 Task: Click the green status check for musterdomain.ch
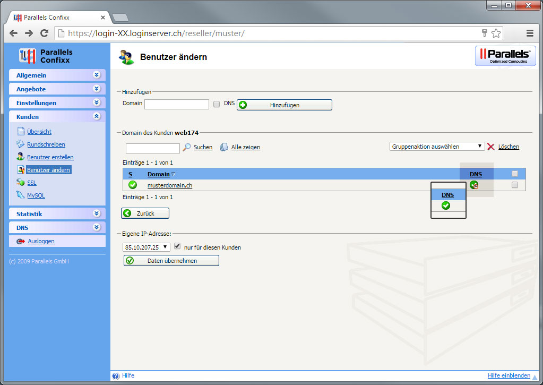[x=133, y=185]
